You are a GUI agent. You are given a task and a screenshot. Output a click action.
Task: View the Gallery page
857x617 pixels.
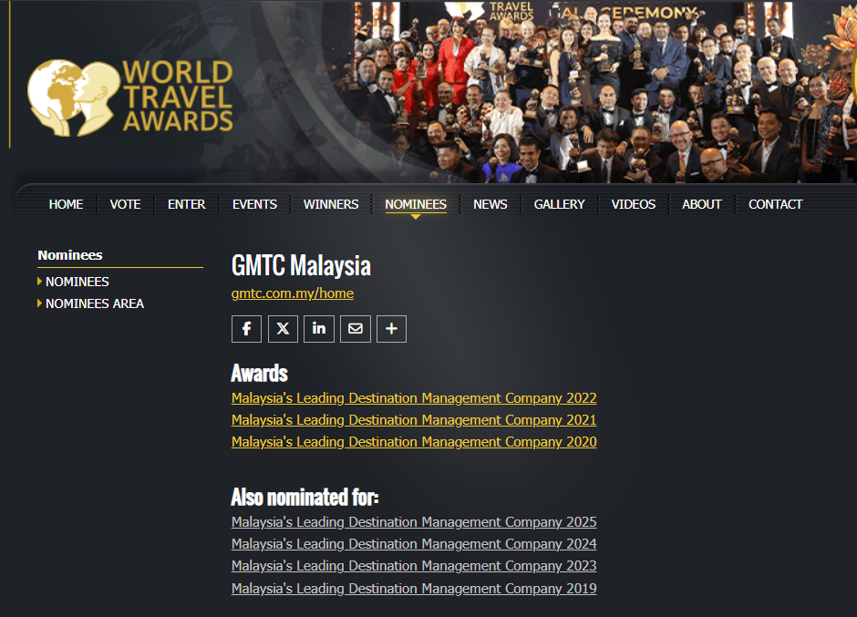(x=559, y=204)
